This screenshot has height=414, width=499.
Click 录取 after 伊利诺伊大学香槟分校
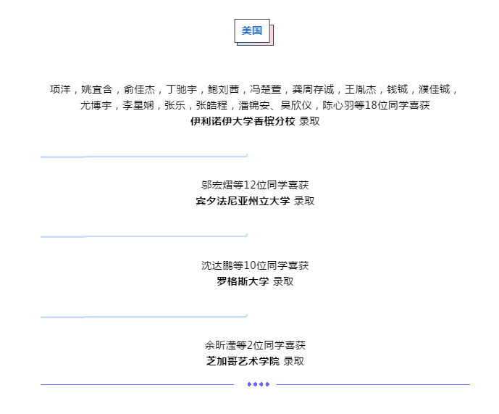coord(309,121)
